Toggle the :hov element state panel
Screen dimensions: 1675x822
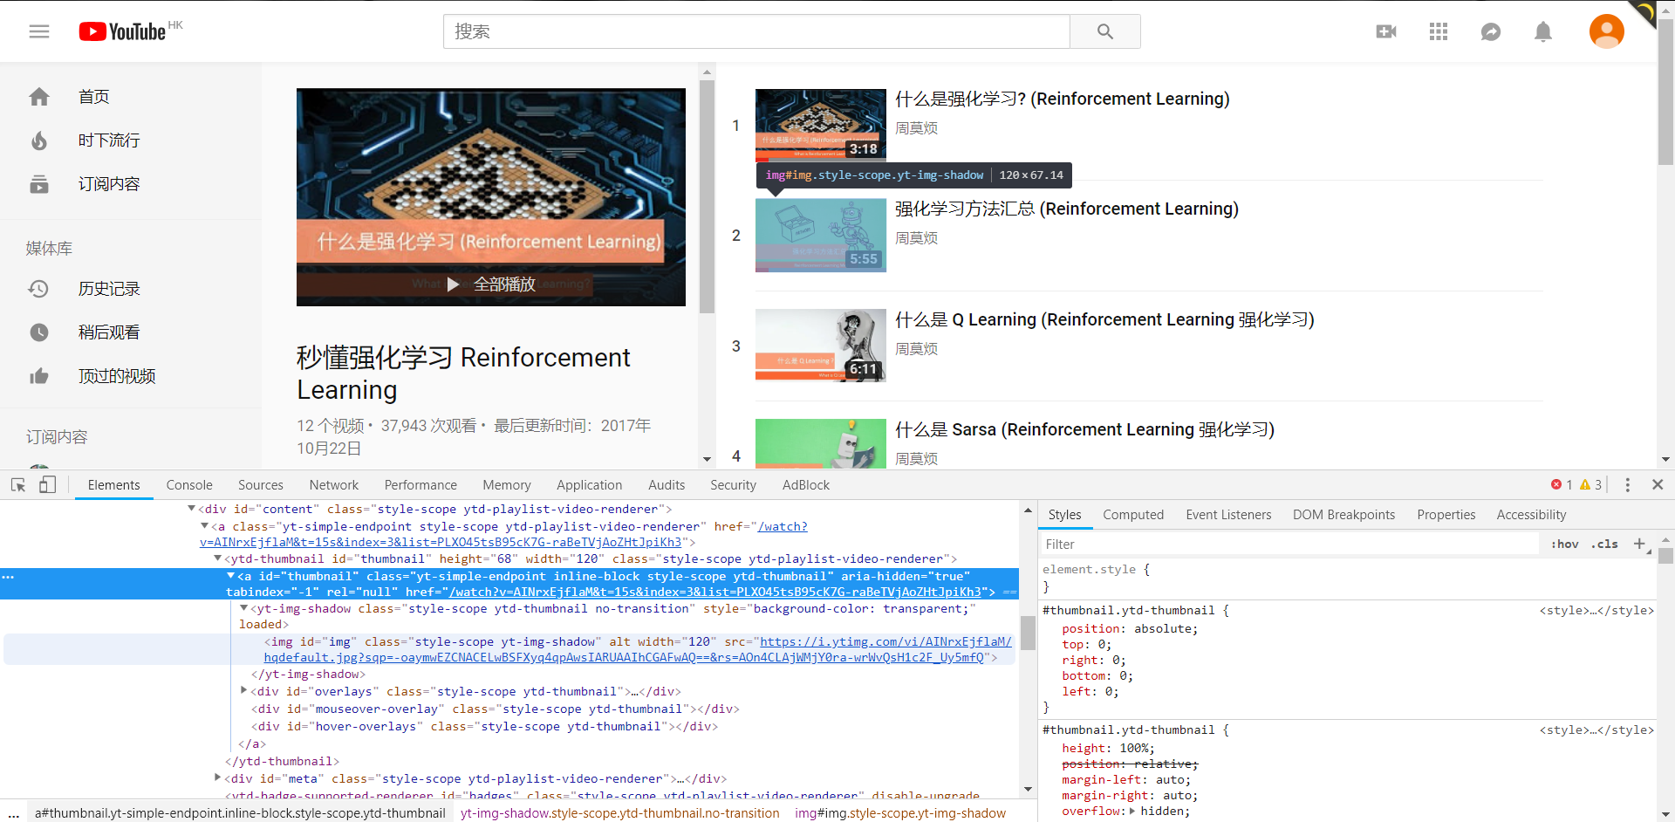click(1564, 544)
